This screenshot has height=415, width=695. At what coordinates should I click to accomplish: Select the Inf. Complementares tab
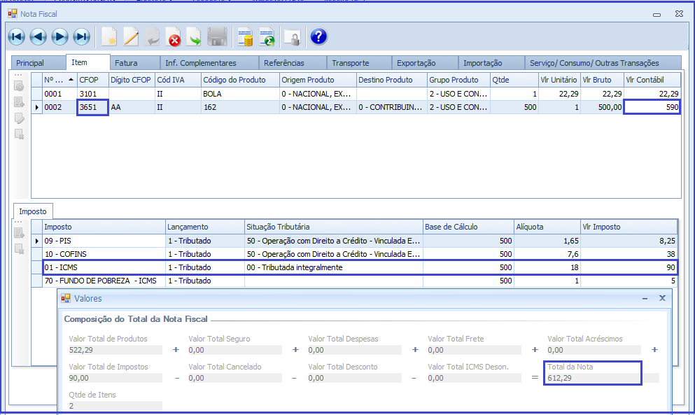(x=200, y=63)
